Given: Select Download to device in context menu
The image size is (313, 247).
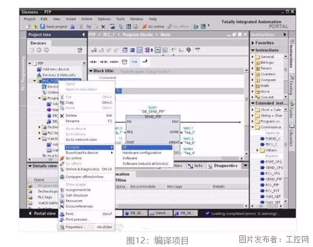Looking at the screenshot, I should tap(81, 153).
